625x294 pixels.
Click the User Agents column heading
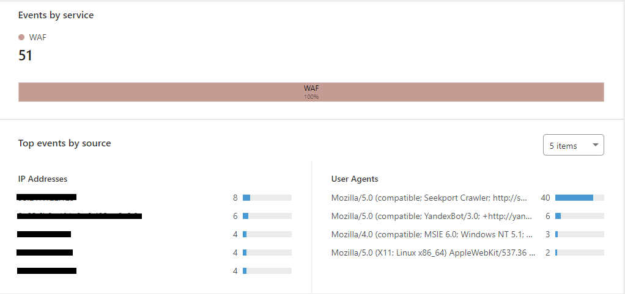(x=355, y=179)
